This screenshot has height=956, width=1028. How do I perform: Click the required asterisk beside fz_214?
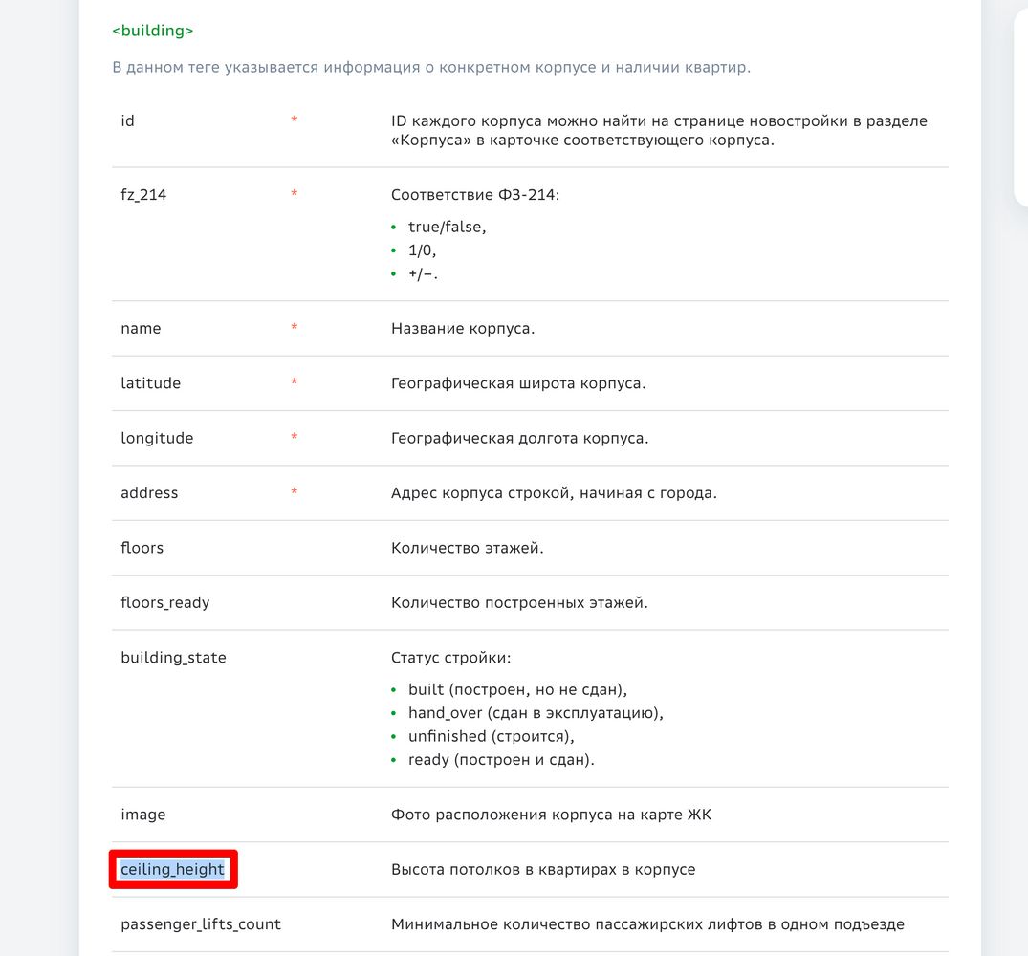point(294,194)
